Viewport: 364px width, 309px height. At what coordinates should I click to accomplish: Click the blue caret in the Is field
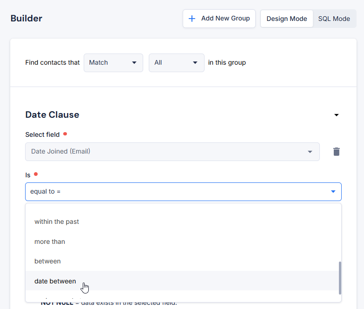(x=333, y=192)
